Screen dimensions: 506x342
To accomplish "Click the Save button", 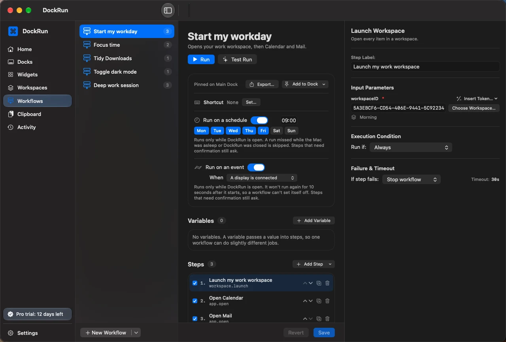I will tap(324, 332).
